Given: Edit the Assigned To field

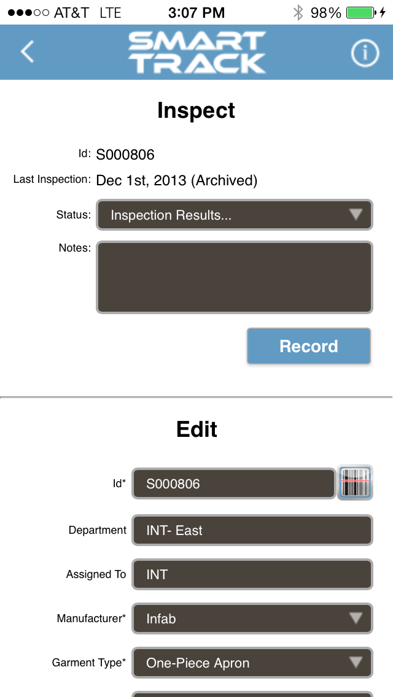Looking at the screenshot, I should [x=252, y=574].
